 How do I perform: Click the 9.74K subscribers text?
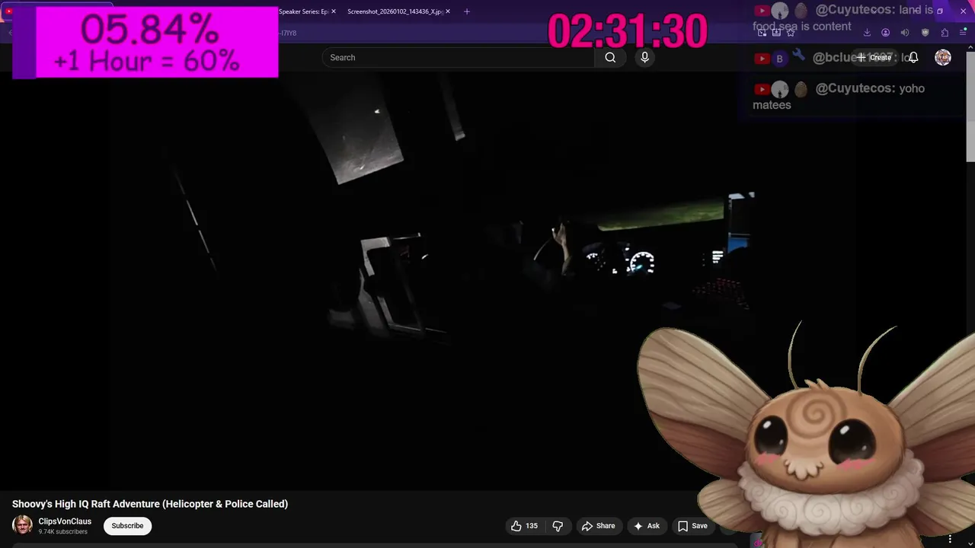[x=63, y=532]
